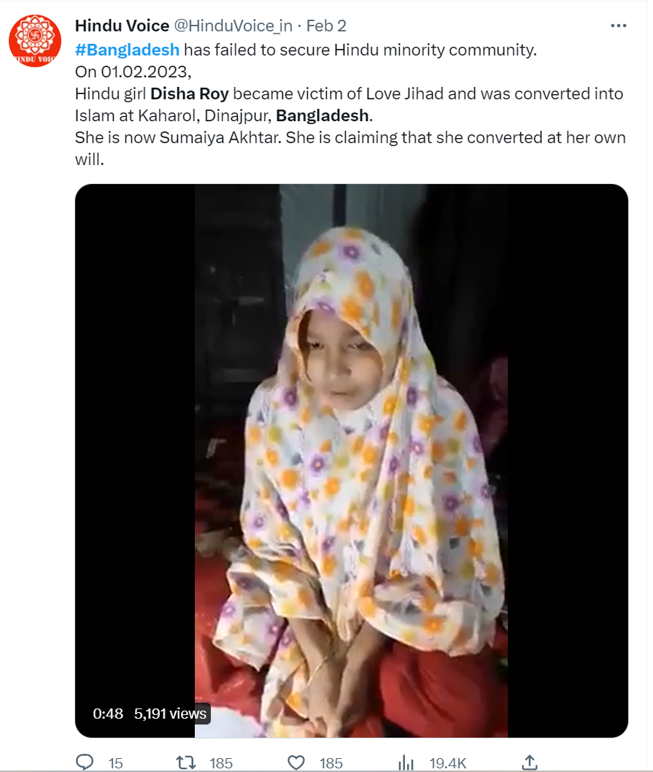653x772 pixels.
Task: Click the 19.4K view count
Action: (447, 763)
